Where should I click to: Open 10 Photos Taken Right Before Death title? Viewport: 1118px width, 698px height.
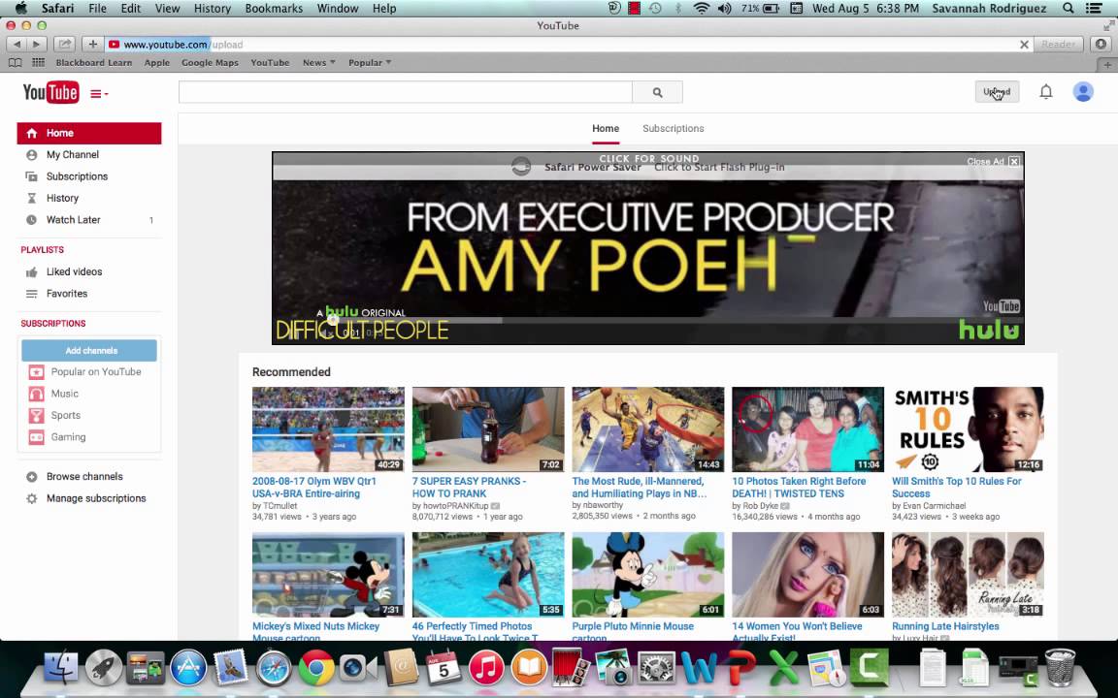tap(799, 488)
